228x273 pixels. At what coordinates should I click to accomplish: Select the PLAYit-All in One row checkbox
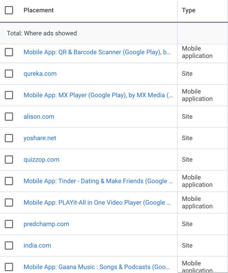click(x=9, y=203)
